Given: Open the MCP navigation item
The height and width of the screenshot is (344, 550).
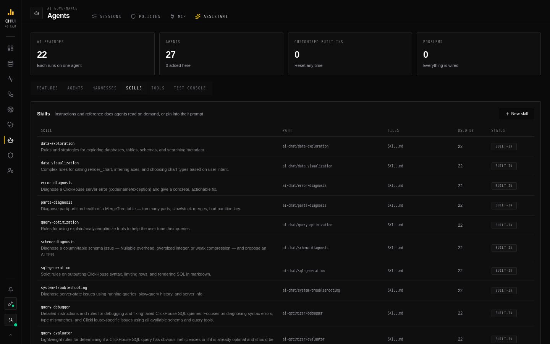Looking at the screenshot, I should click(178, 16).
